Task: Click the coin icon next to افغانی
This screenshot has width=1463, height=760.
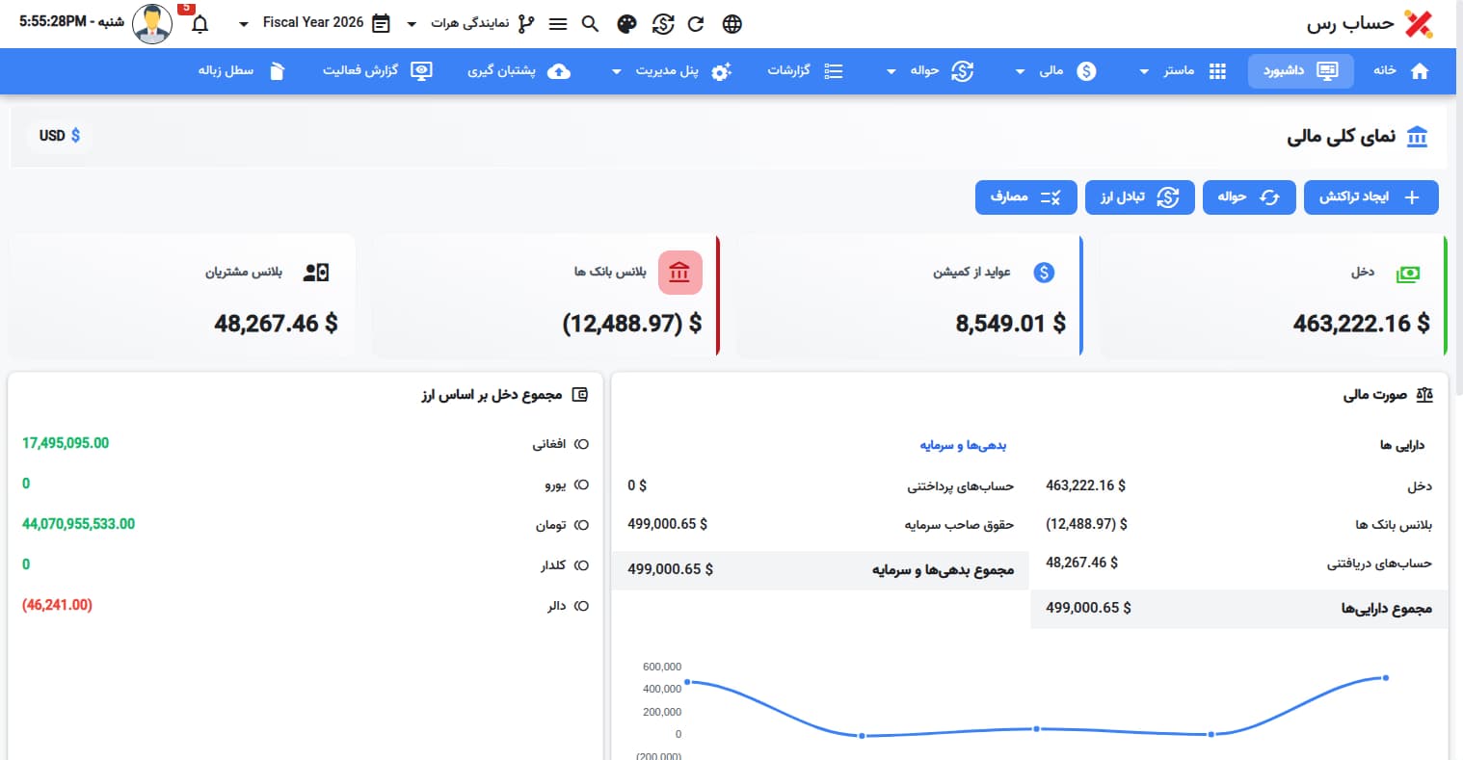Action: coord(581,444)
